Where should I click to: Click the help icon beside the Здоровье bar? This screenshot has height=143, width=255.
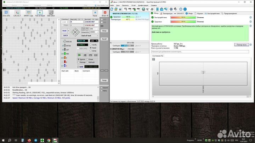point(251,22)
